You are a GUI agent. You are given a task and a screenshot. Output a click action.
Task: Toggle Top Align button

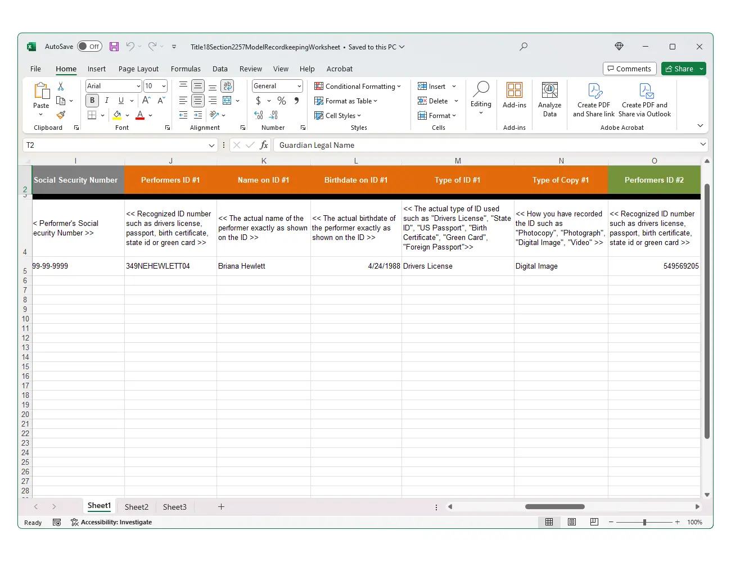coord(183,86)
